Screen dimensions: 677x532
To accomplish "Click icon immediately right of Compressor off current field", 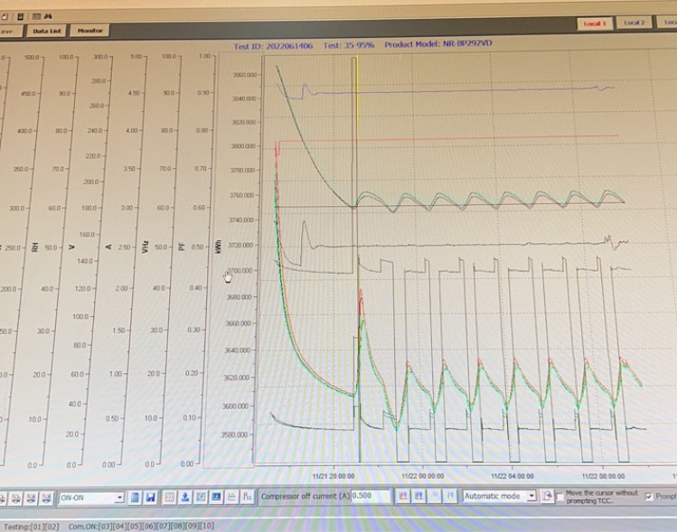I will tap(401, 496).
